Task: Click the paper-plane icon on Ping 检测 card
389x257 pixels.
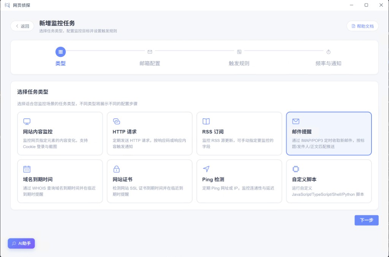Action: point(206,169)
